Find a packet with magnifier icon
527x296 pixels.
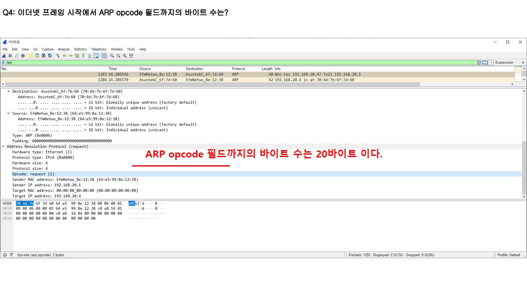click(58, 55)
